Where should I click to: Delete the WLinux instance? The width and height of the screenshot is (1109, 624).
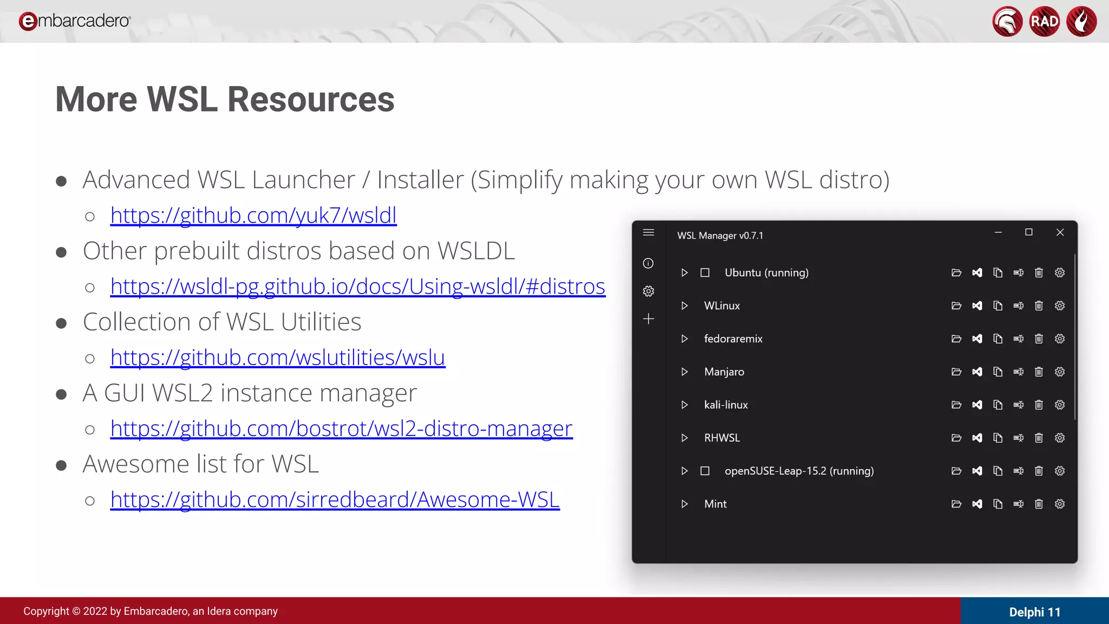[x=1039, y=305]
